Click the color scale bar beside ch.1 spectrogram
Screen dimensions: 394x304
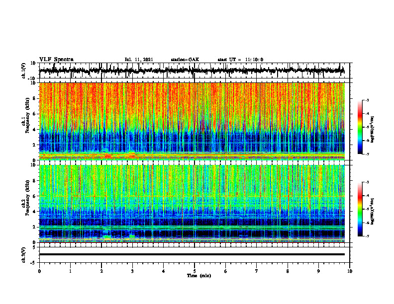pyautogui.click(x=360, y=127)
